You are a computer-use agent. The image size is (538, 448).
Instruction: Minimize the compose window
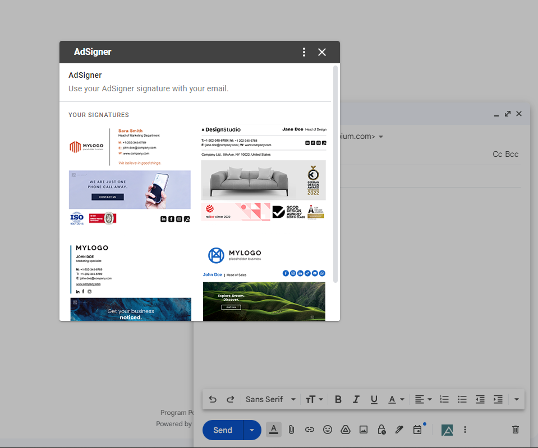pyautogui.click(x=496, y=114)
